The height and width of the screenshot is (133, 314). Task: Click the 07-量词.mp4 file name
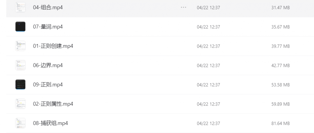(48, 27)
